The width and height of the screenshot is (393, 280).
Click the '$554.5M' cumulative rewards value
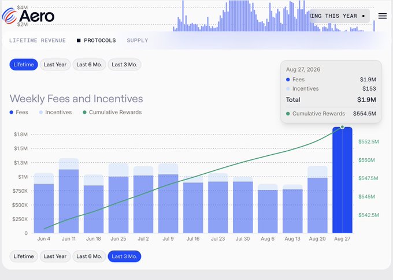tap(365, 114)
